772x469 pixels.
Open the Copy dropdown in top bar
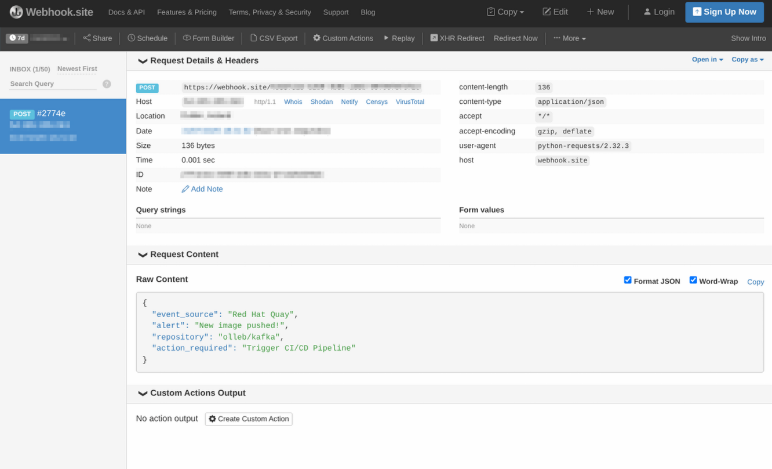pos(505,12)
